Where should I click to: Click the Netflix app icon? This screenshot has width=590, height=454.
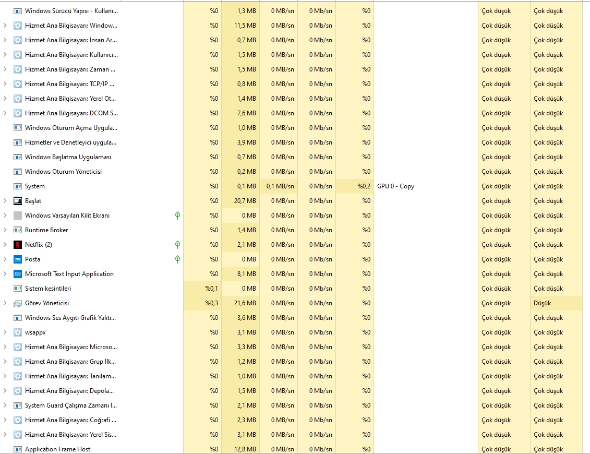coord(18,245)
